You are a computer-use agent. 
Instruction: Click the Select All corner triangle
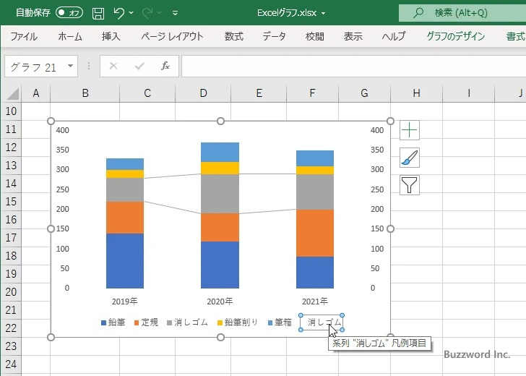(12, 93)
